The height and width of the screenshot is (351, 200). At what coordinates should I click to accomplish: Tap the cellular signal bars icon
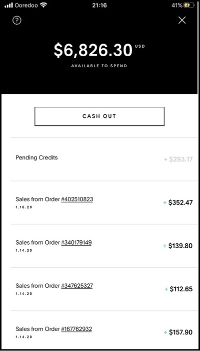click(8, 6)
